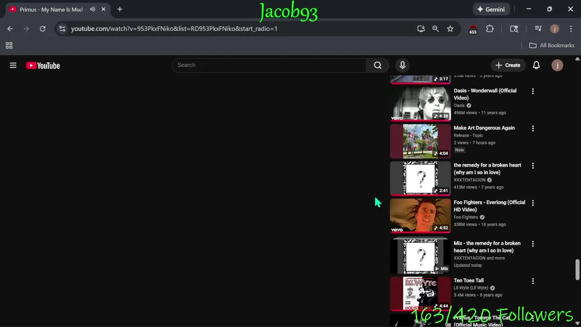Screen dimensions: 581x327
Task: Click the address bar URL
Action: pyautogui.click(x=174, y=29)
